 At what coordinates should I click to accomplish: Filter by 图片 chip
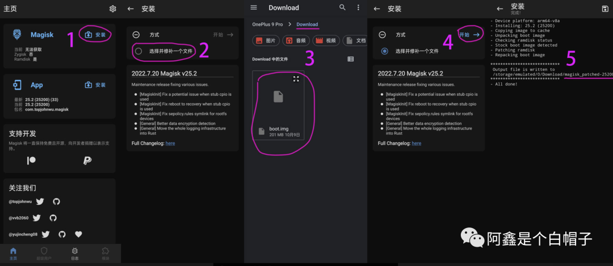click(x=266, y=40)
